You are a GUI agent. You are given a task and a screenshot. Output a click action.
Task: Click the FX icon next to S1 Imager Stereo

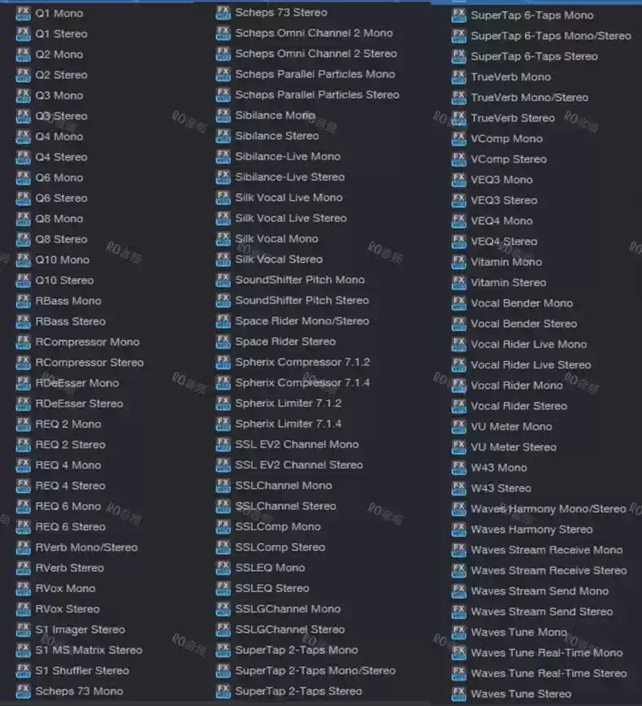click(x=24, y=630)
